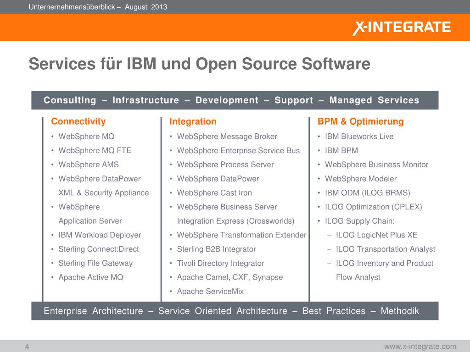This screenshot has height=352, width=470.
Task: Click the header text 'Unternernehmensüberblick – August 2013'
Action: click(98, 7)
